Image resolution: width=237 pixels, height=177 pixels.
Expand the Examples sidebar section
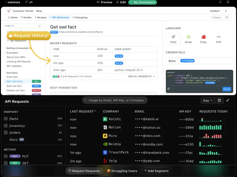(4, 53)
